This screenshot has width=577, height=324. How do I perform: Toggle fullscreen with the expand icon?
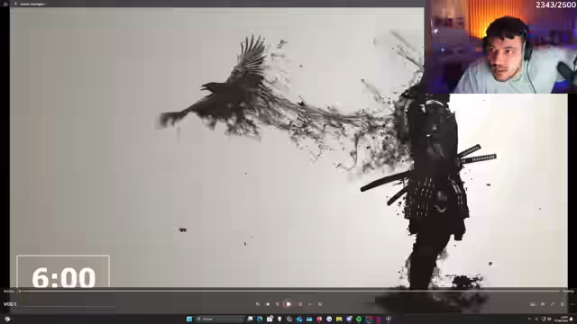pos(553,304)
